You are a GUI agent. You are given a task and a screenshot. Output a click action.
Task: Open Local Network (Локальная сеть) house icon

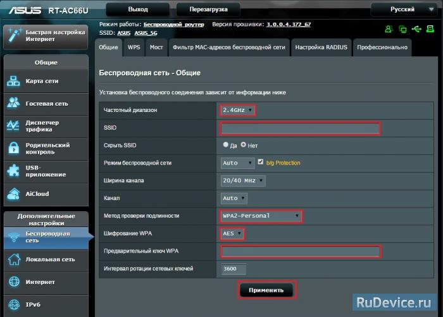coord(14,259)
